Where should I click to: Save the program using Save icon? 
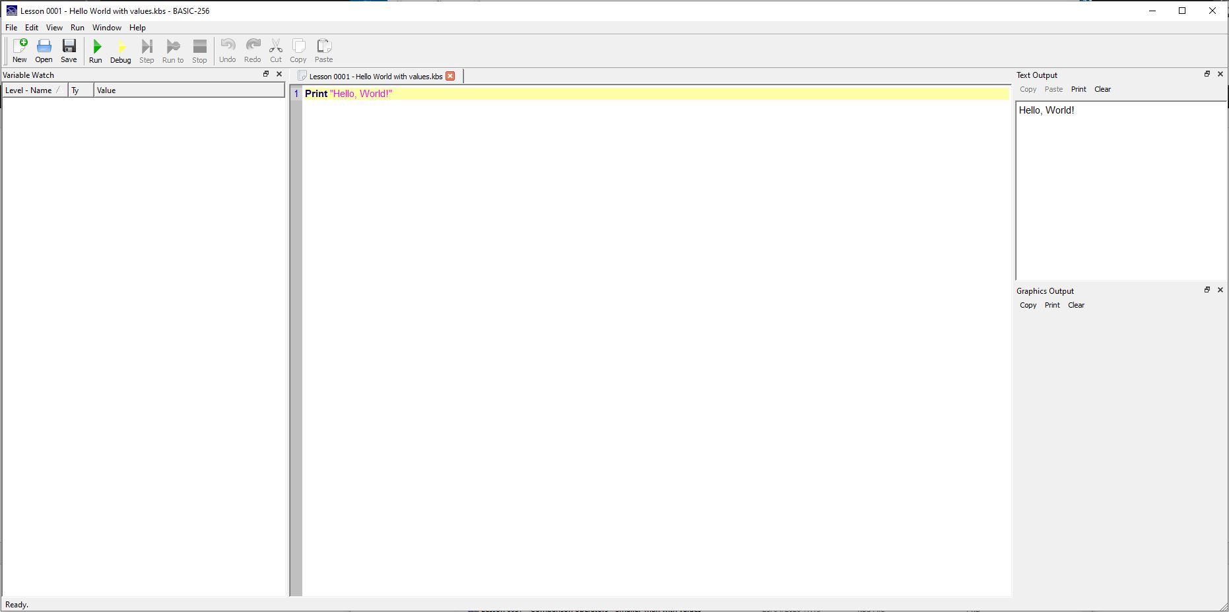click(69, 50)
